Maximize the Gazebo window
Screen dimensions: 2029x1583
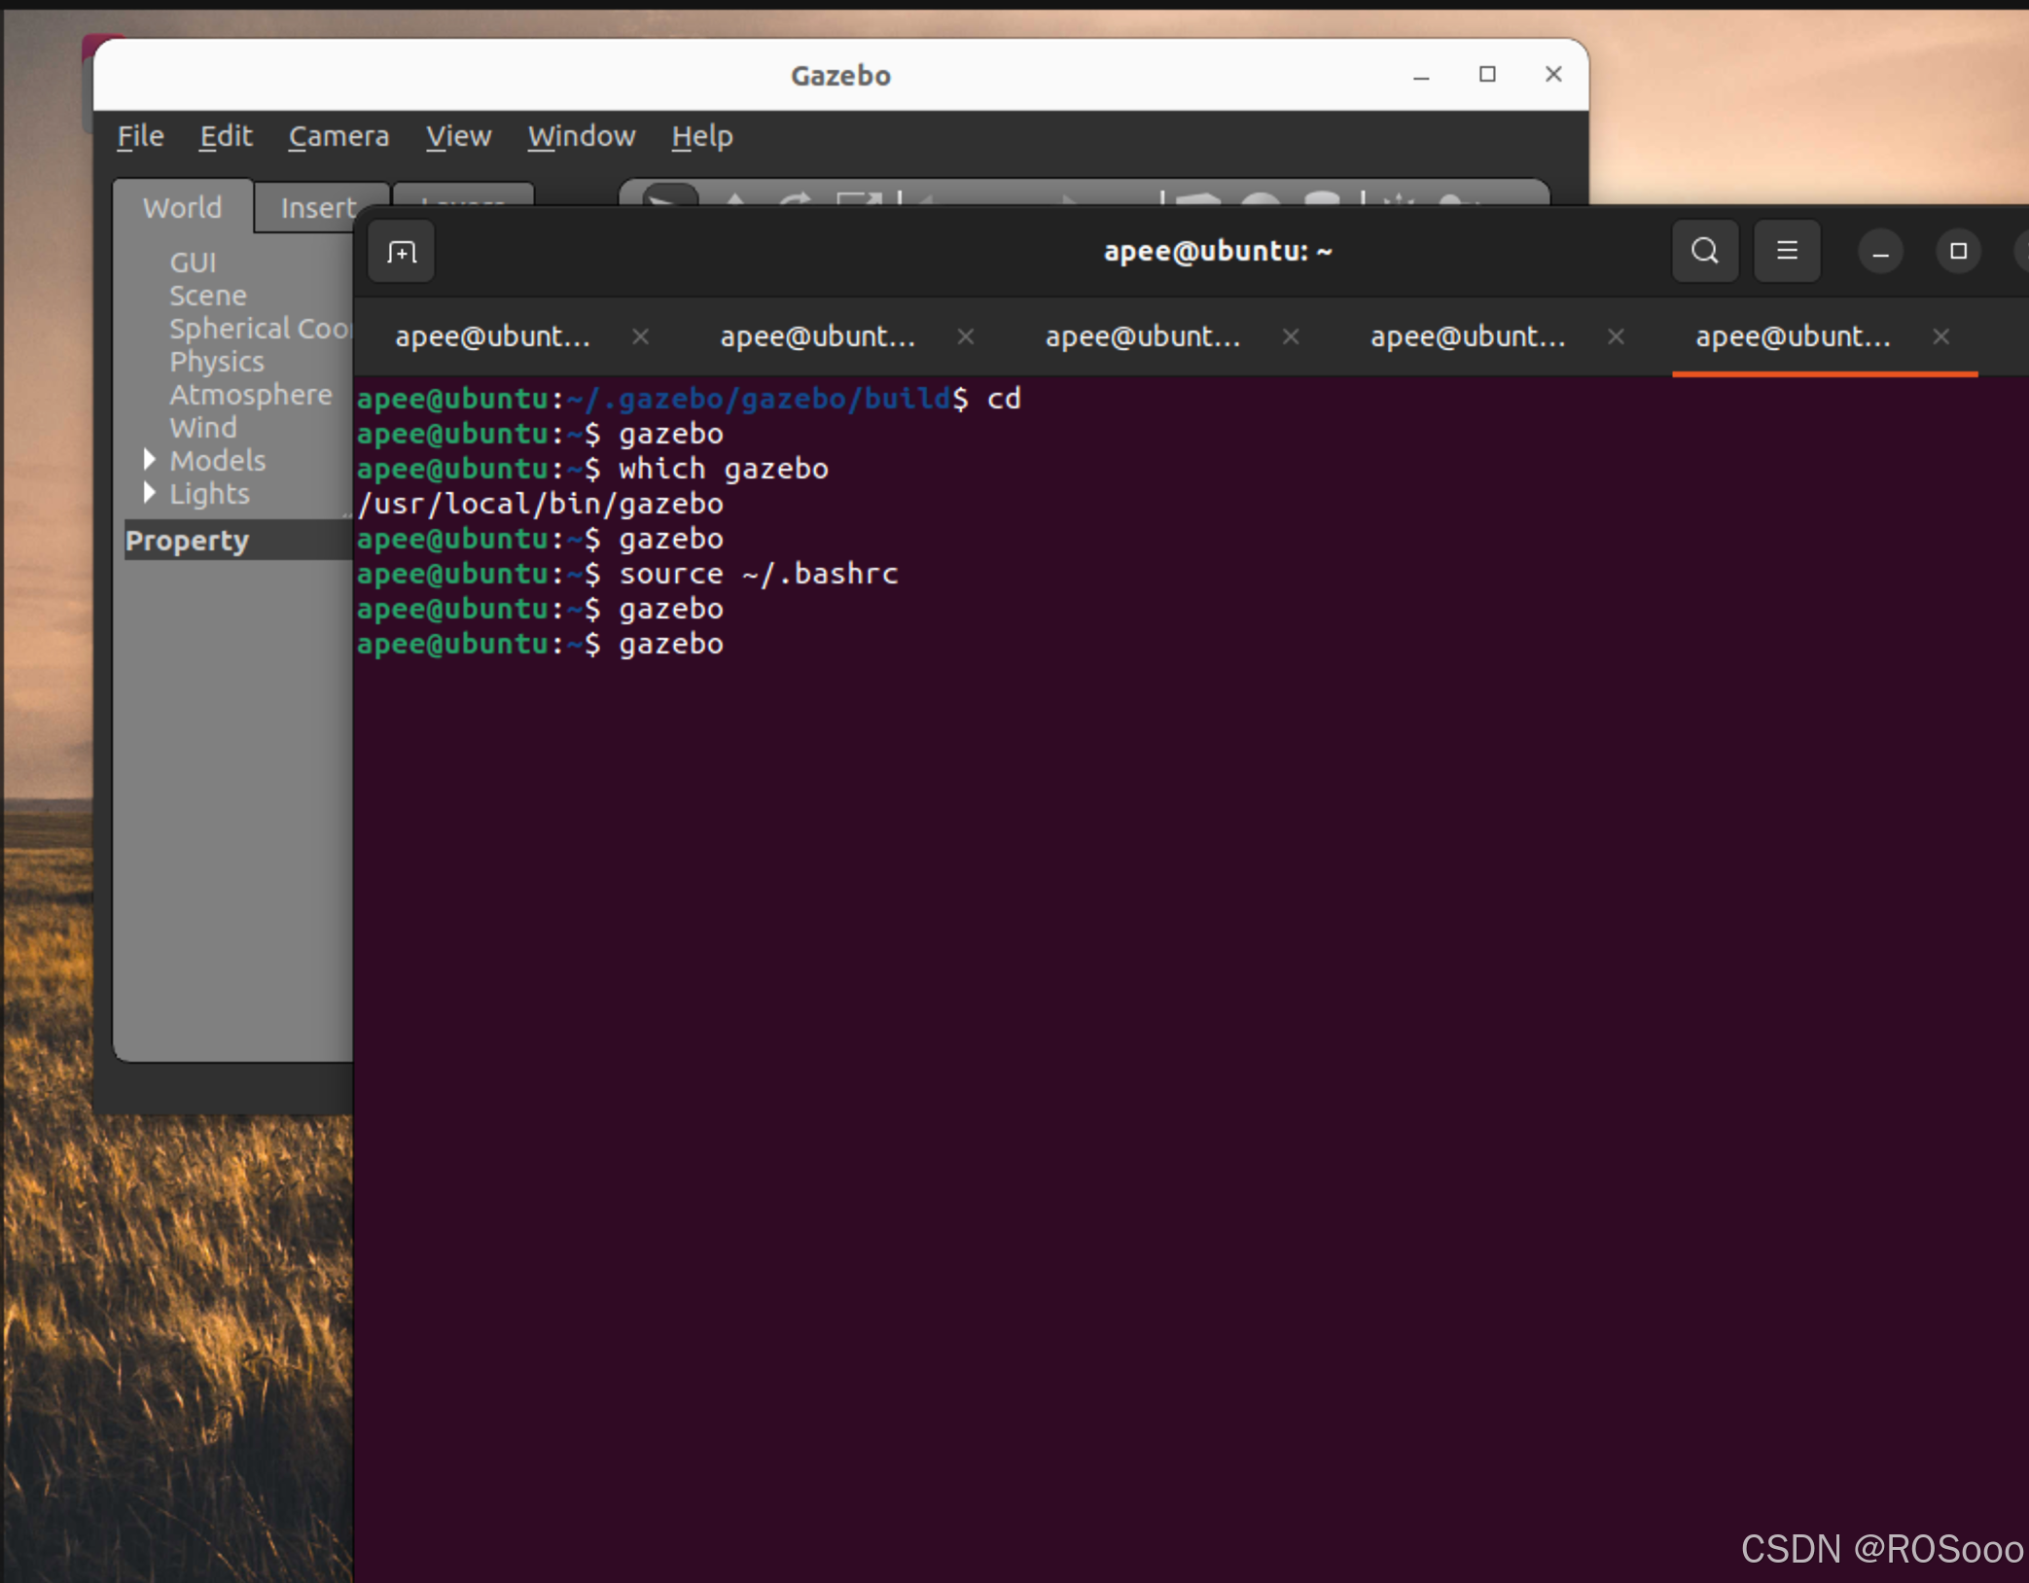pos(1486,75)
